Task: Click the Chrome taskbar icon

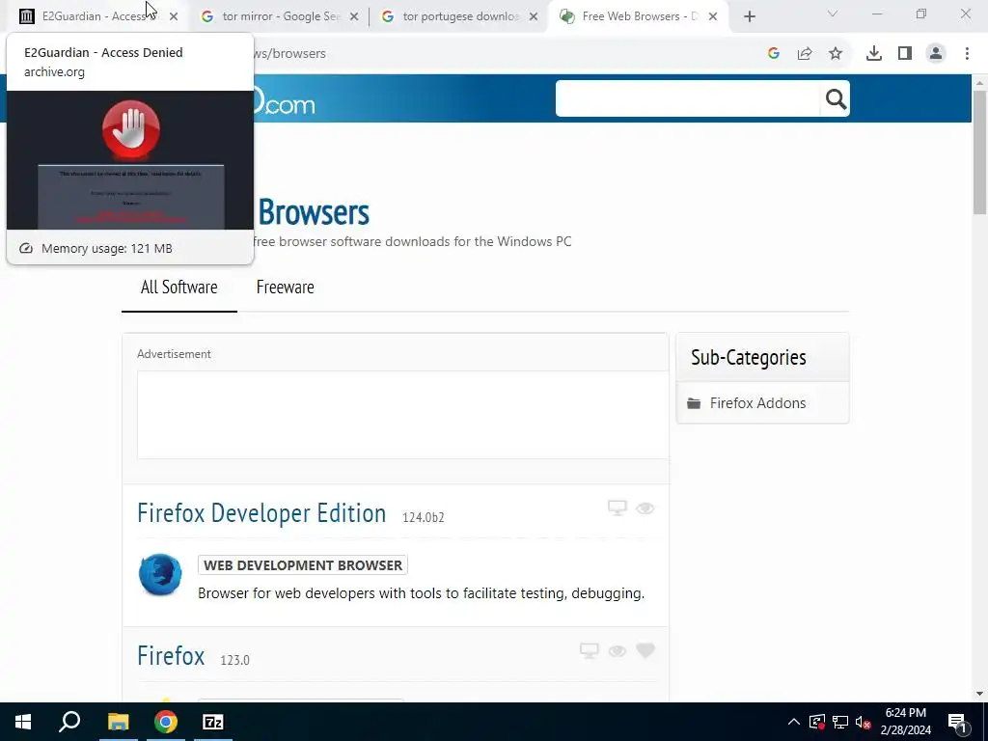Action: (x=166, y=722)
